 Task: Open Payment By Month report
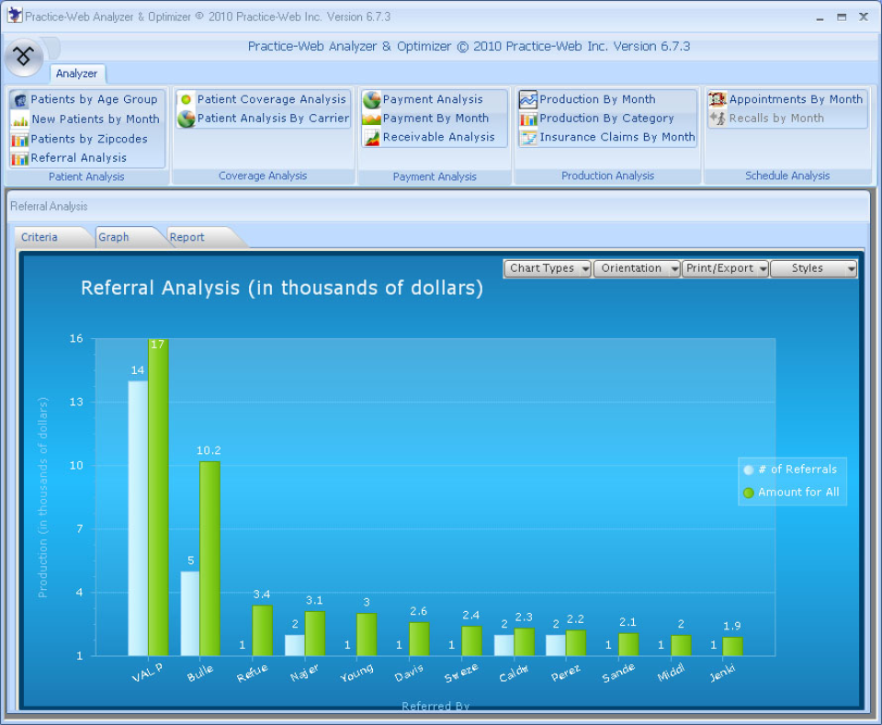435,119
